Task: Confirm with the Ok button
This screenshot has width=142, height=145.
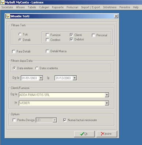Action: tap(84, 134)
